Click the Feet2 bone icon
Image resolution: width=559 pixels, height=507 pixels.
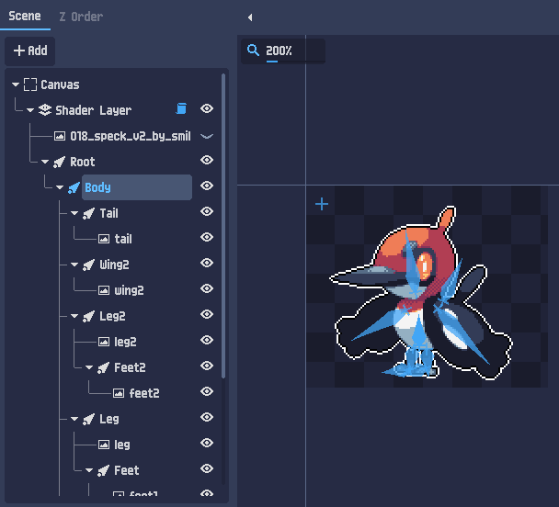click(x=103, y=367)
